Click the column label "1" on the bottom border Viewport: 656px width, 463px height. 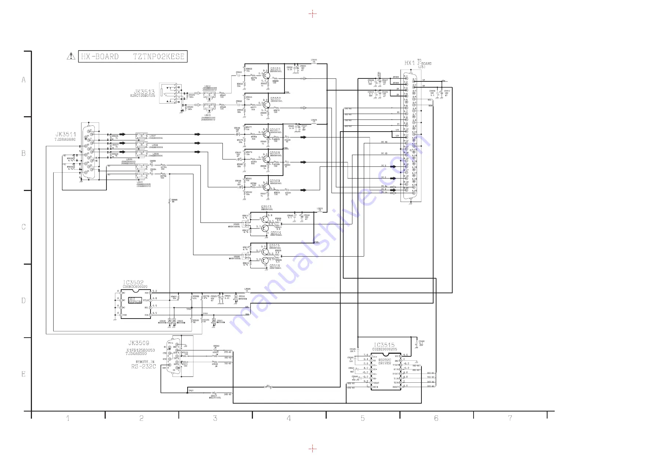68,418
